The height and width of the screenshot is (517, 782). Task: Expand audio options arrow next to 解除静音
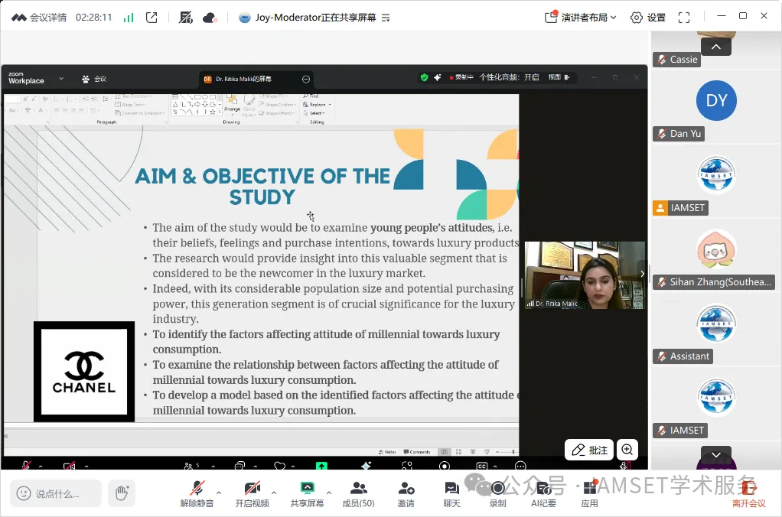click(x=219, y=493)
